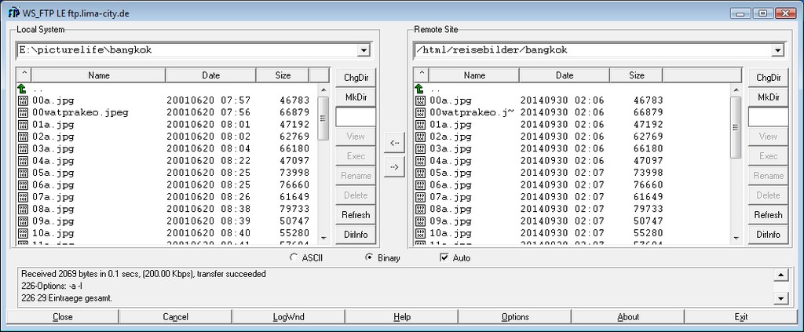Click file icon of remote 05a.jpg
This screenshot has height=332, width=804.
420,173
